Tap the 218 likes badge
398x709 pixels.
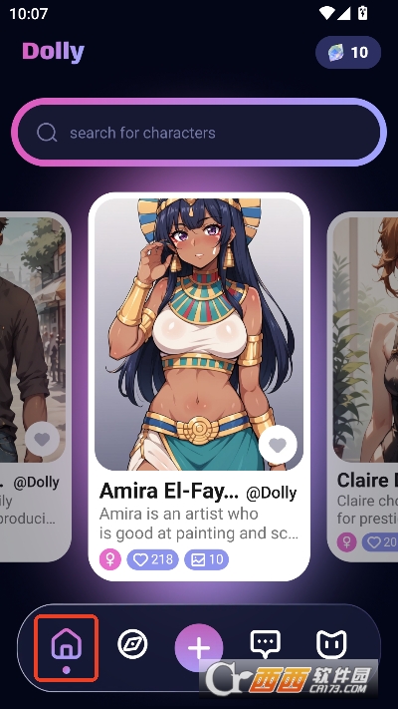pyautogui.click(x=152, y=559)
